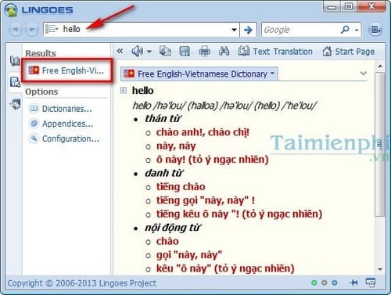Minimize the Lingoes window
Screen dimensions: 391x295
332,6
